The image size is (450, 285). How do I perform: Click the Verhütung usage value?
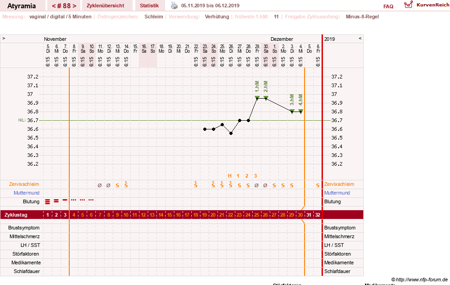click(217, 17)
